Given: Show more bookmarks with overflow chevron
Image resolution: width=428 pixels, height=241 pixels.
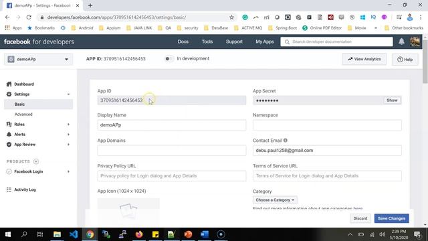Looking at the screenshot, I should (376, 28).
